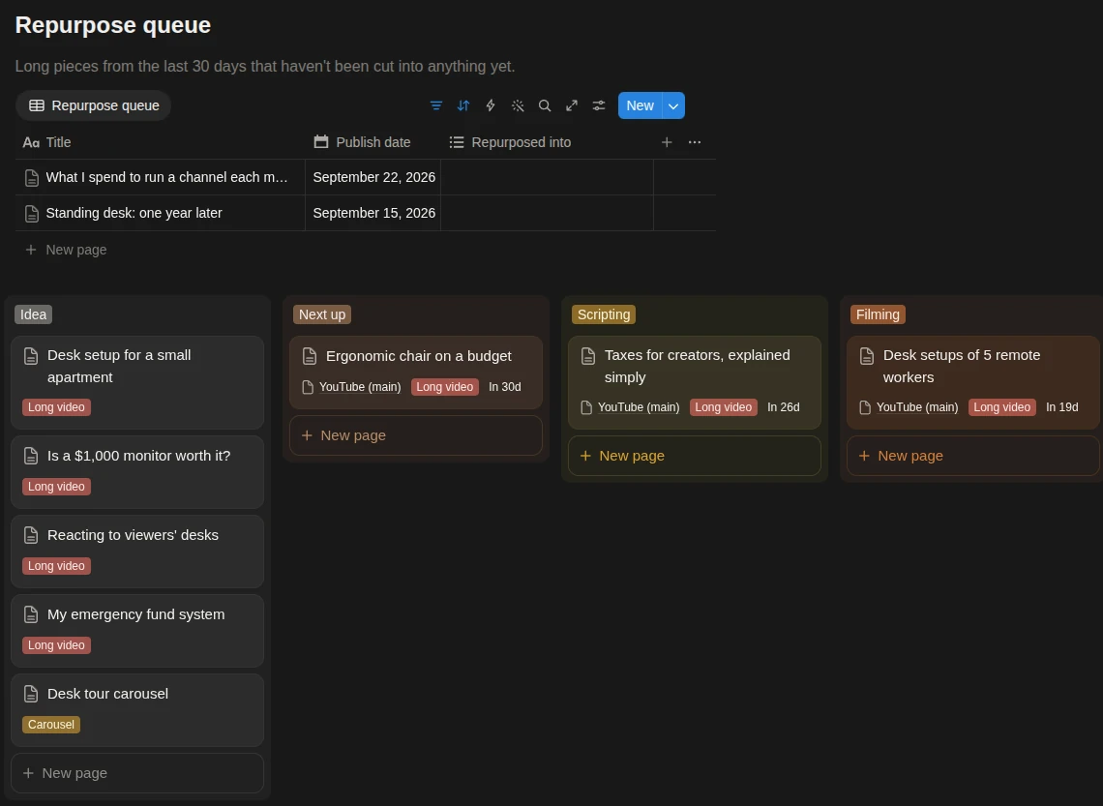Open view settings sliders icon

[599, 105]
